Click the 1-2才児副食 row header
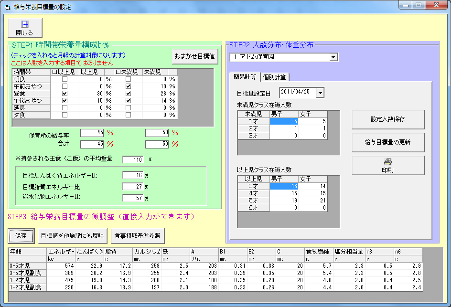Viewport: 451px width, 307px height. click(28, 287)
